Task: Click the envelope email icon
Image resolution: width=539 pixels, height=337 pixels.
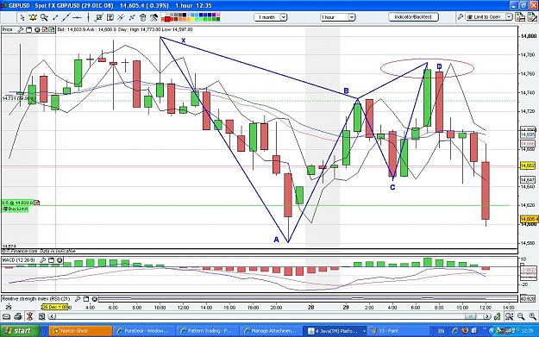Action: 7,316
